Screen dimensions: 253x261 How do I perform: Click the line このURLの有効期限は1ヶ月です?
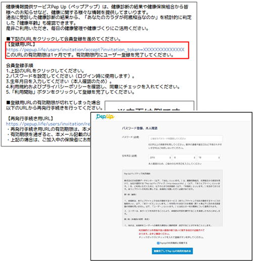90,55
